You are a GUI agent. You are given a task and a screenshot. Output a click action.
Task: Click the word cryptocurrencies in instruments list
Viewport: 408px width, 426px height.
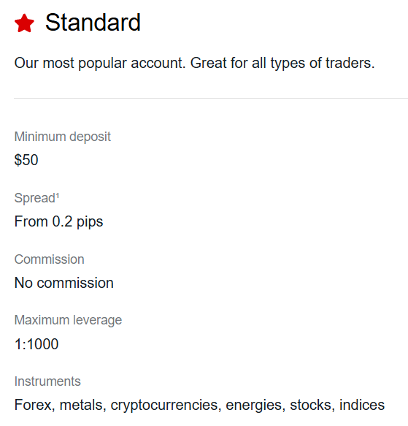(164, 406)
